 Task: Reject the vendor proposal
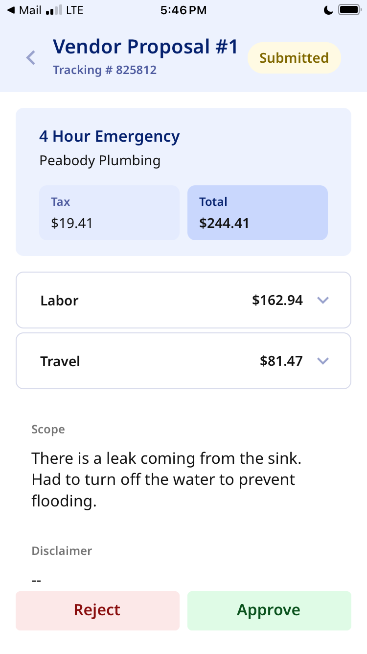point(97,610)
